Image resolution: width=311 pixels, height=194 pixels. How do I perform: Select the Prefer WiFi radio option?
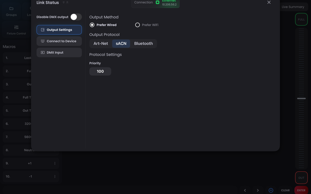point(137,25)
